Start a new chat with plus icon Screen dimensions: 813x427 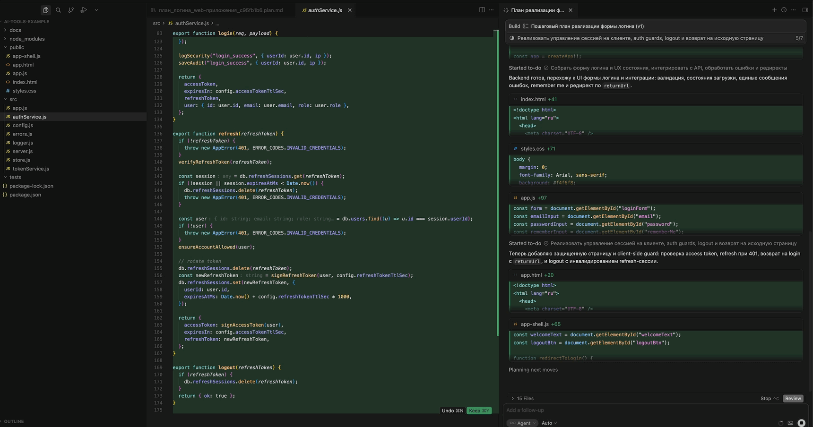[x=774, y=10]
